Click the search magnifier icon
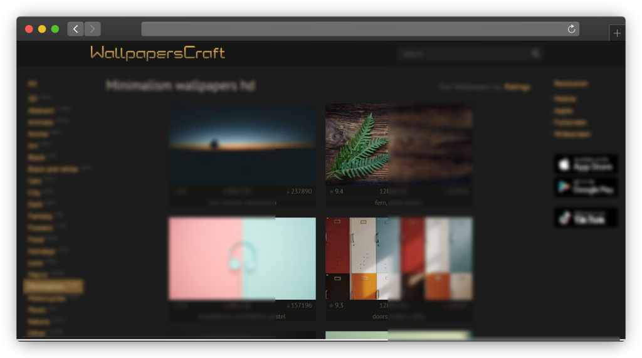The image size is (642, 358). pos(535,54)
